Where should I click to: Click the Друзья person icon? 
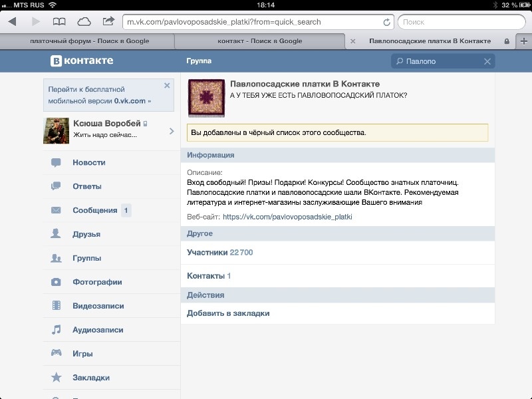click(56, 234)
